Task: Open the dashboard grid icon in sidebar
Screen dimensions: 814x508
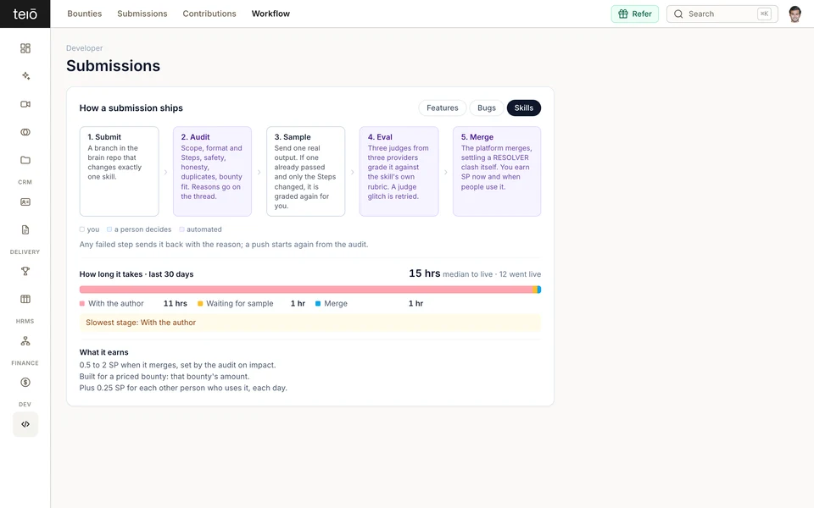Action: pos(25,48)
